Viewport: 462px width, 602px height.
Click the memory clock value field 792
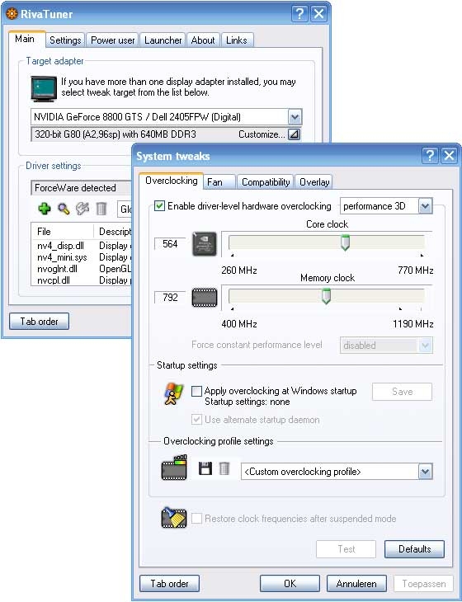pyautogui.click(x=170, y=297)
